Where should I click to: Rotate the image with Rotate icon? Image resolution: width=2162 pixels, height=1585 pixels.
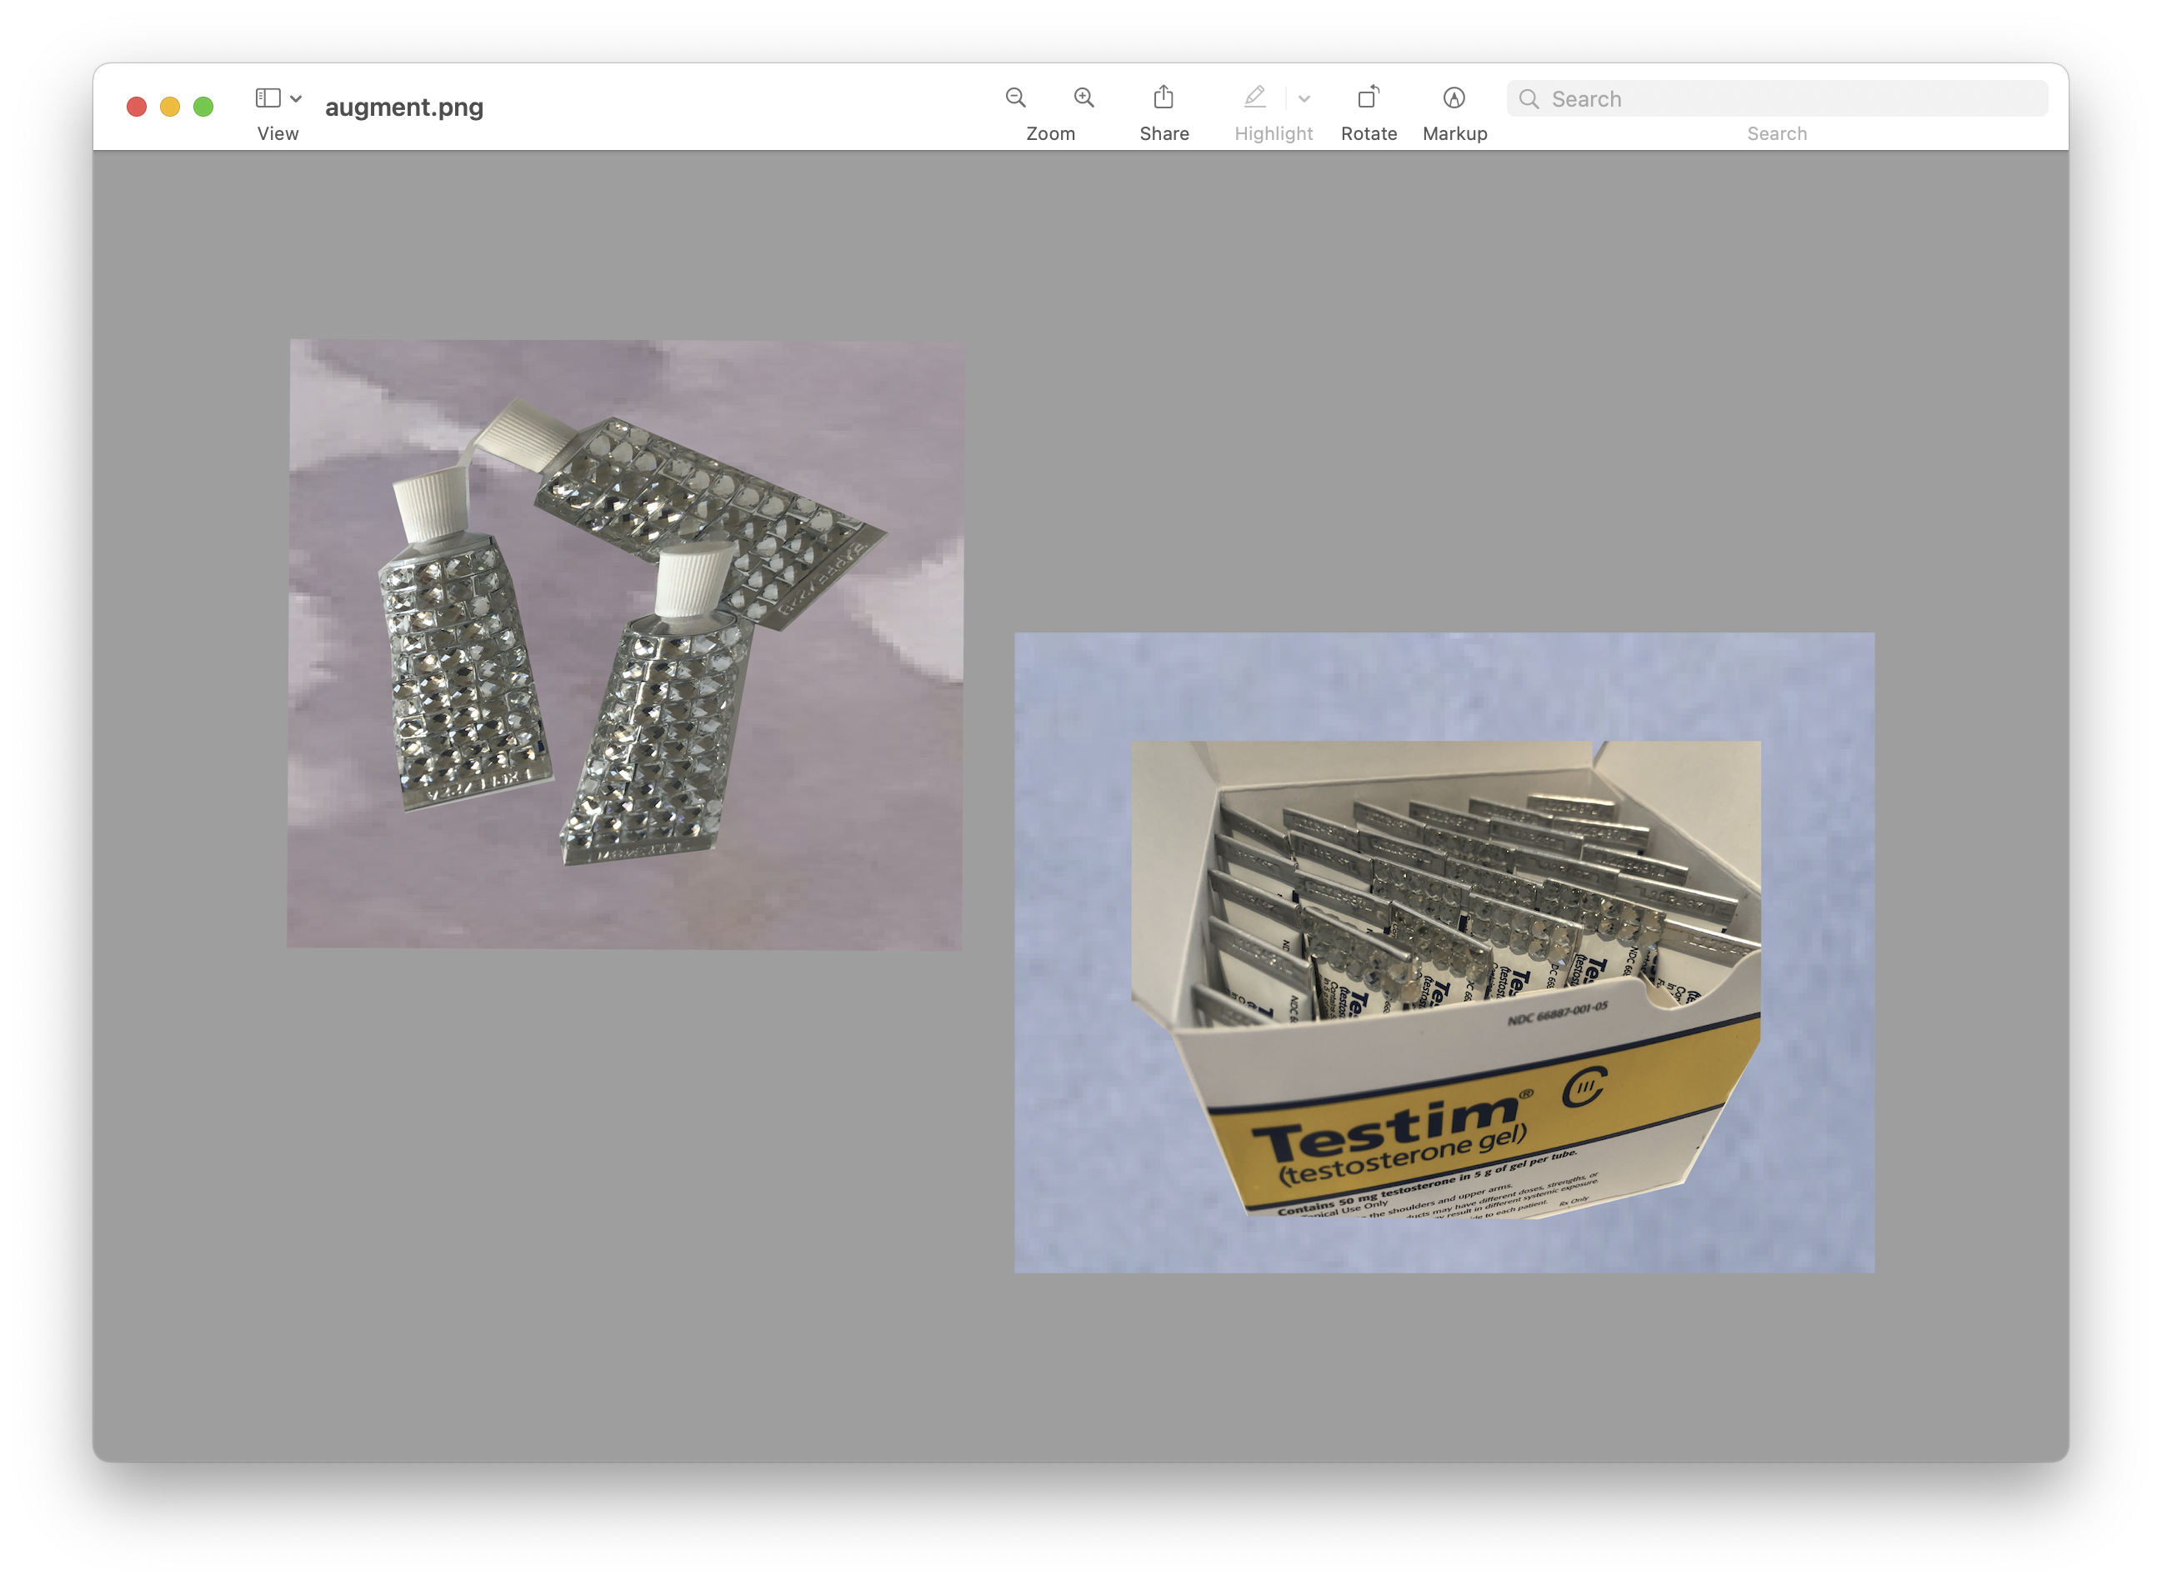1369,97
